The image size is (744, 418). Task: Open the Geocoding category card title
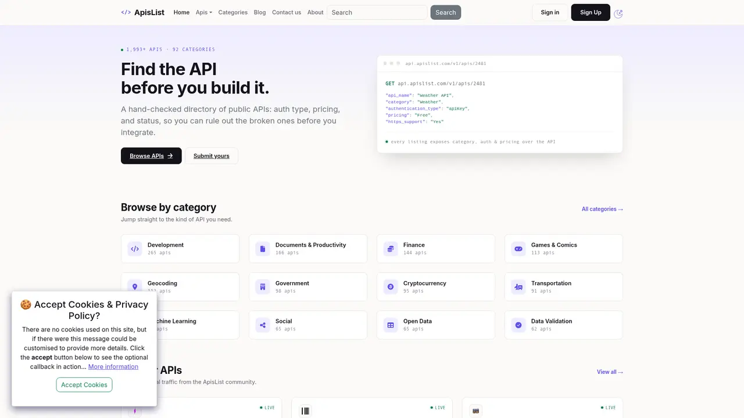coord(162,283)
